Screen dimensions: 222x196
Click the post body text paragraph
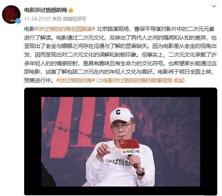[120, 55]
